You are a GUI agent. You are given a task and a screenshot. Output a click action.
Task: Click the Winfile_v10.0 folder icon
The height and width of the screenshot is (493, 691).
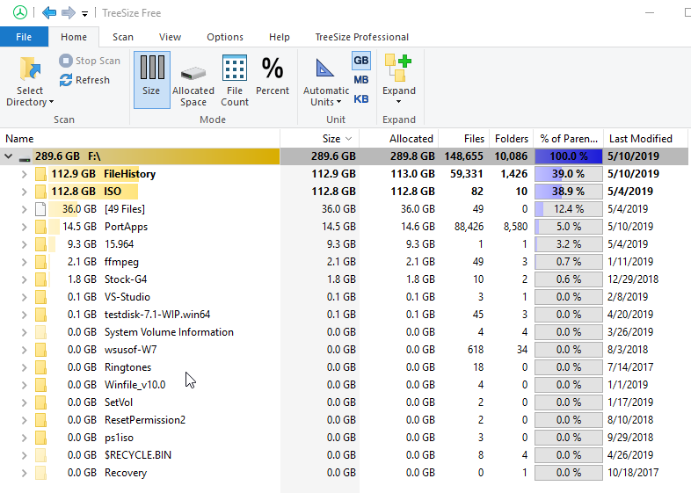tap(40, 385)
